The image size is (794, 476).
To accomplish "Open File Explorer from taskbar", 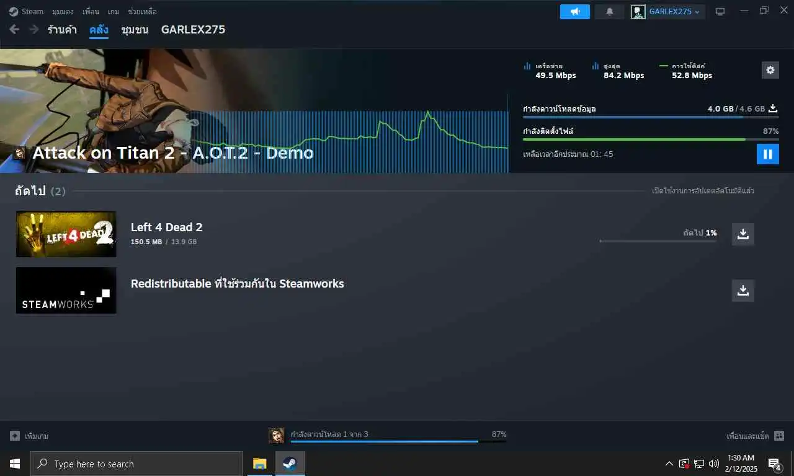I will 259,464.
